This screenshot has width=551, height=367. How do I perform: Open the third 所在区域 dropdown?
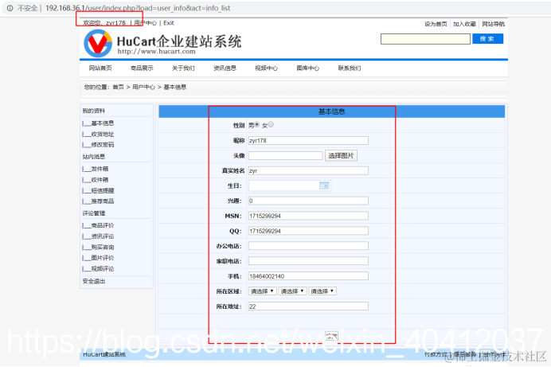point(322,291)
